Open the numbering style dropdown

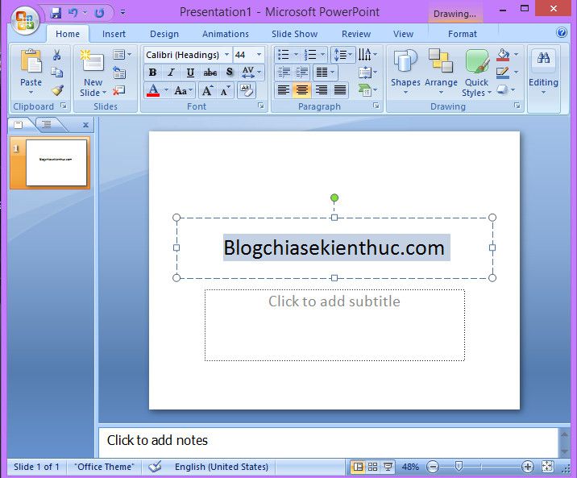[322, 55]
